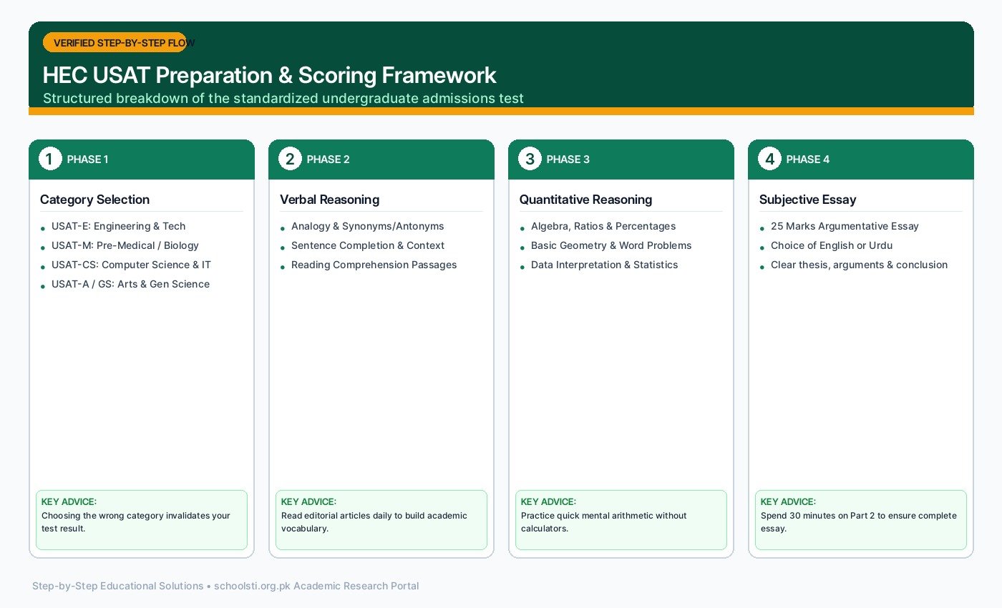Select the 'KEY ADVICE:' label in Phase 4 card
The image size is (1002, 608).
788,502
